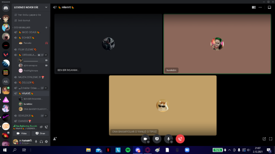Open user settings gear icon

click(46, 142)
